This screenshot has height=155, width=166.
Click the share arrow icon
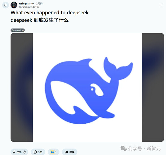coord(66,152)
